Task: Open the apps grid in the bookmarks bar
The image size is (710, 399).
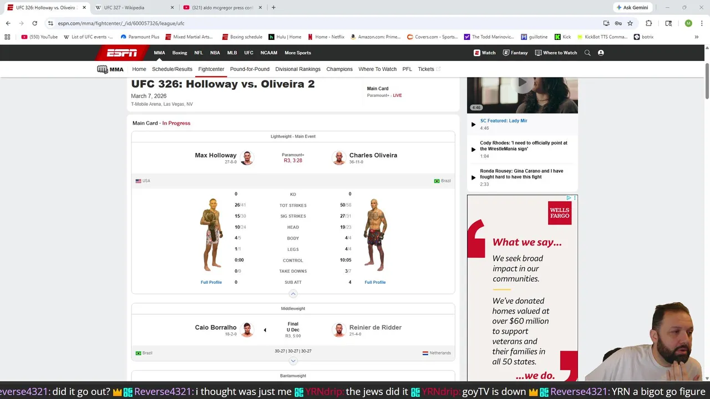Action: tap(7, 37)
